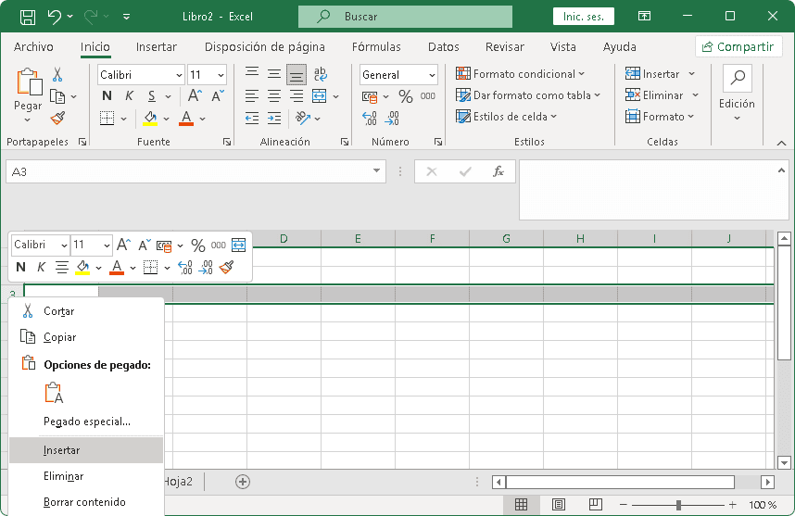This screenshot has width=795, height=516.
Task: Choose Insertar from the context menu
Action: 86,450
